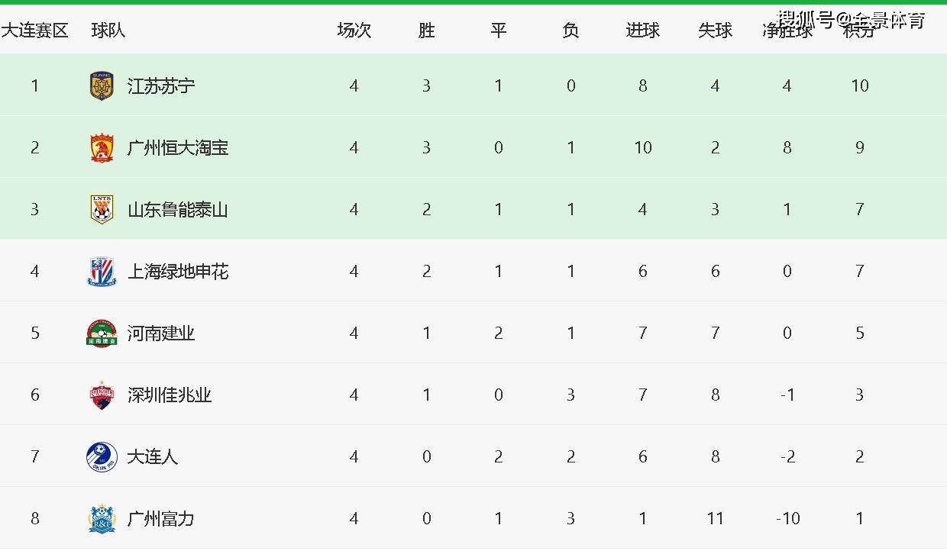Click the Shenzhen Kaisa team crest
This screenshot has width=947, height=551.
(x=102, y=395)
